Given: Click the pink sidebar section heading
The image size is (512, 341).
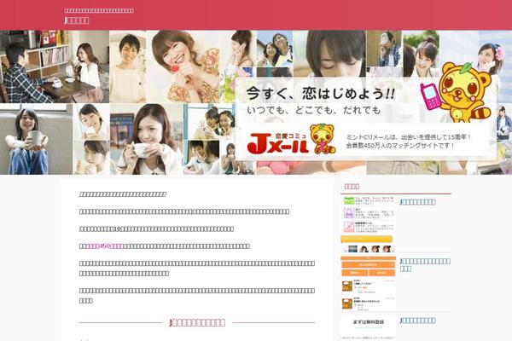Looking at the screenshot, I should 352,187.
